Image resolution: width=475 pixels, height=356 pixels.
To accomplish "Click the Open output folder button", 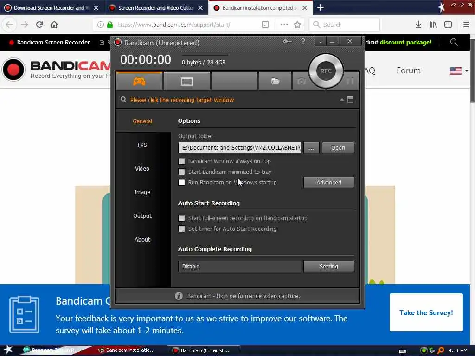I will click(338, 148).
